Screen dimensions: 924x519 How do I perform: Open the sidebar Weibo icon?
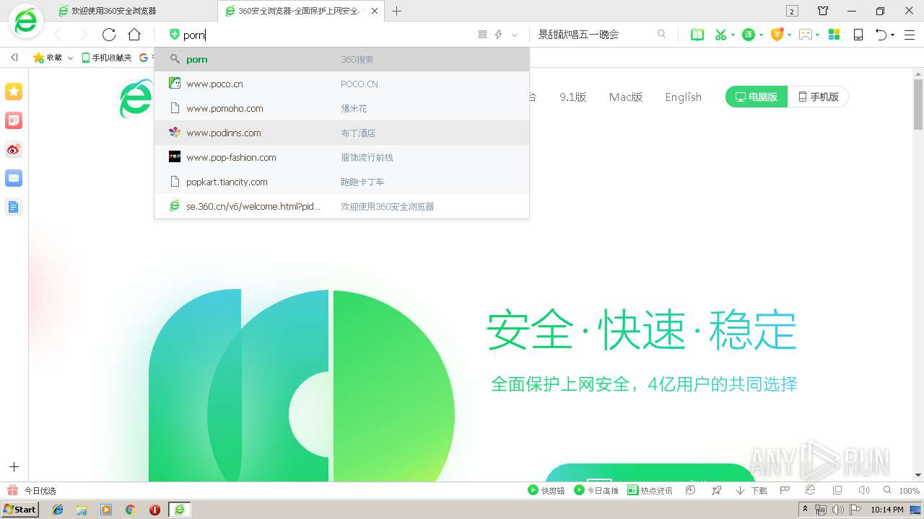click(x=14, y=149)
